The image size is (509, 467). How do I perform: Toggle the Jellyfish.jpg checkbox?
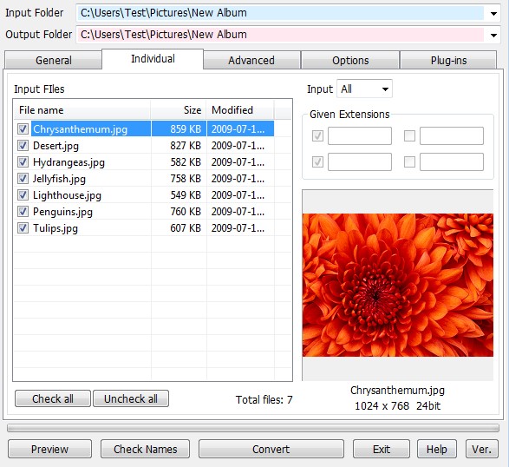pyautogui.click(x=23, y=179)
